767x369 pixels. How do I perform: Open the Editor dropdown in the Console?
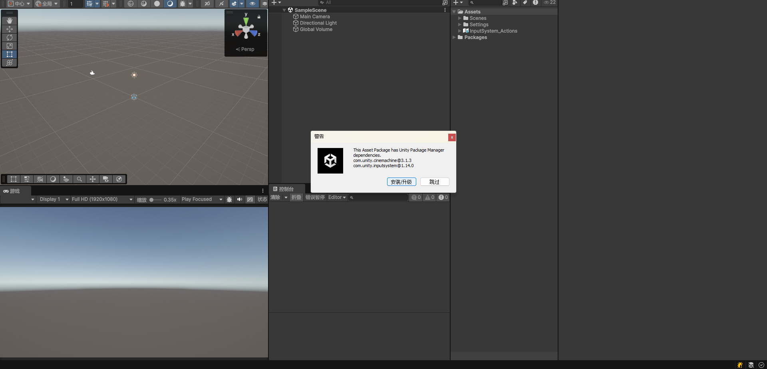tap(337, 197)
